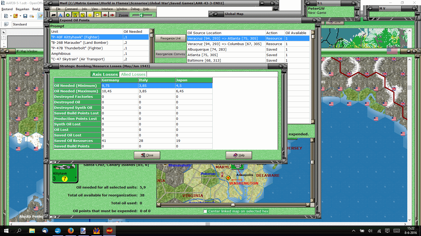421x236 pixels.
Task: Click the red right arrow toolbar icon
Action: (x=112, y=15)
